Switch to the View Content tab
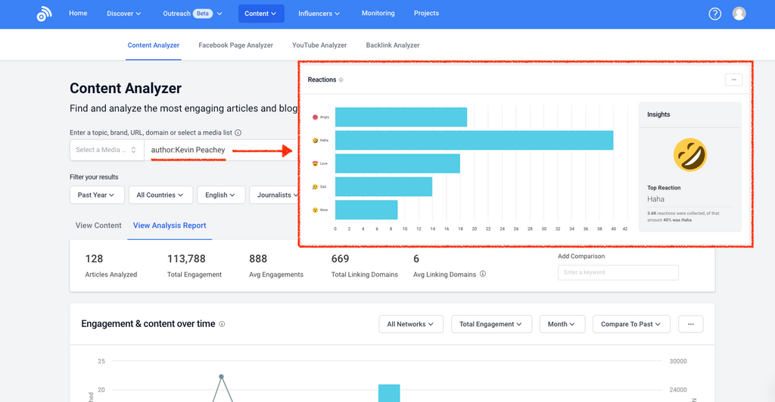 tap(98, 226)
